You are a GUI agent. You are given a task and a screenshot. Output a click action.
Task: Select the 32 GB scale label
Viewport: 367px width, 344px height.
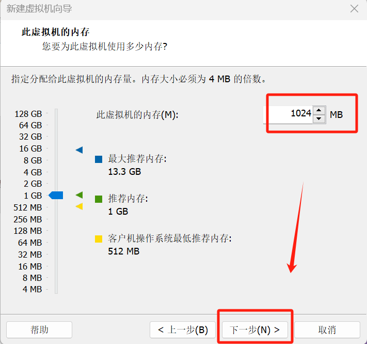30,137
